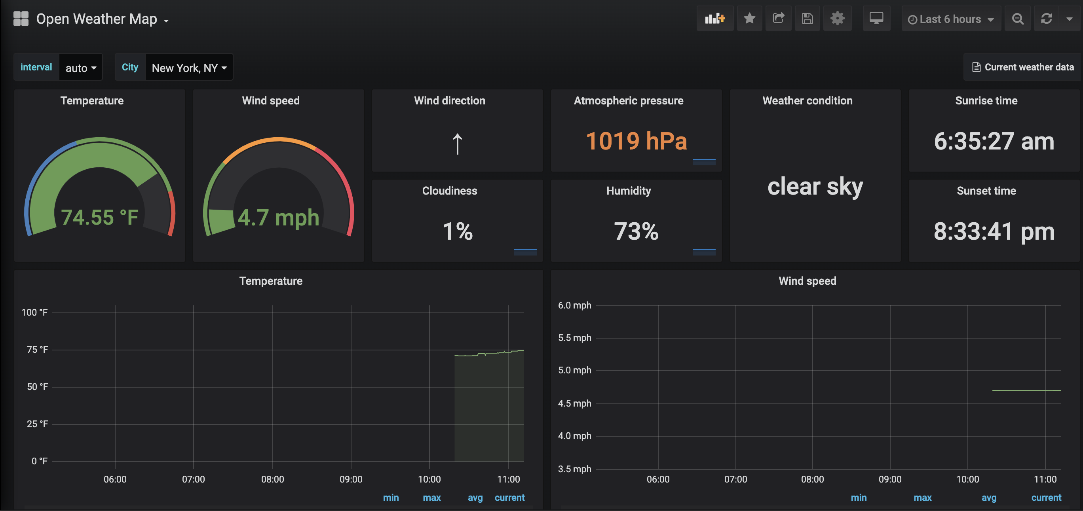Image resolution: width=1083 pixels, height=511 pixels.
Task: Refresh the dashboard
Action: (x=1046, y=19)
